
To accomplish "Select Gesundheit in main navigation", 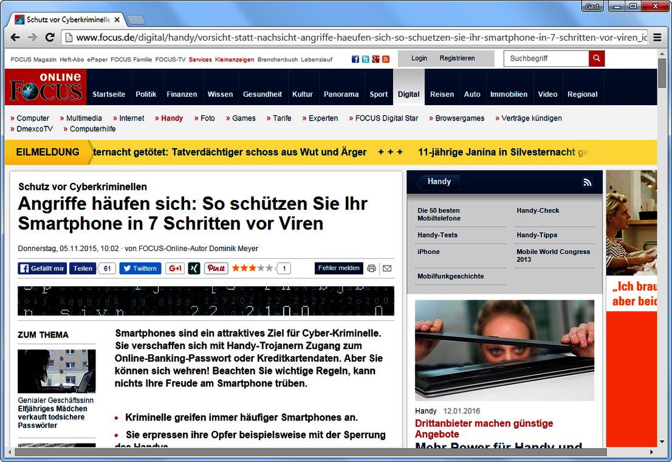I will 262,94.
